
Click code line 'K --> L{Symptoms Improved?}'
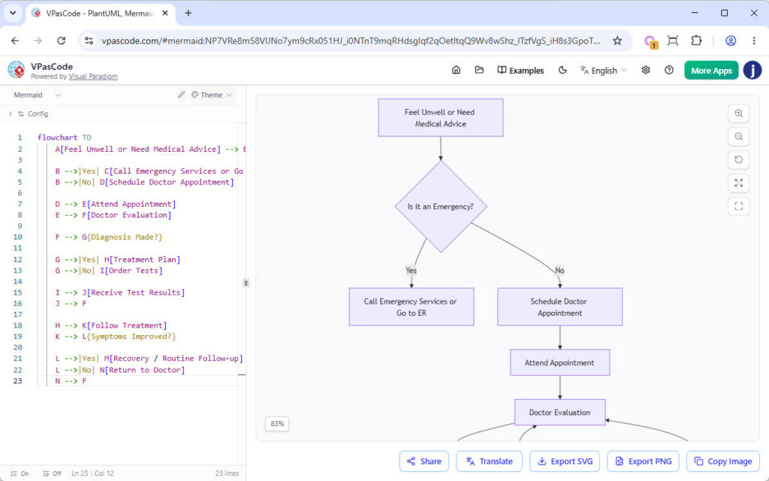[x=115, y=337]
